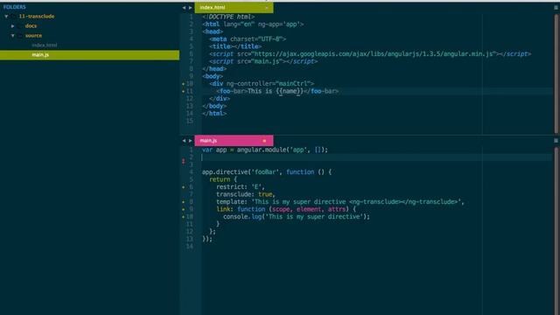Open top pane tab list dropdown
This screenshot has width=560, height=315.
[x=556, y=8]
